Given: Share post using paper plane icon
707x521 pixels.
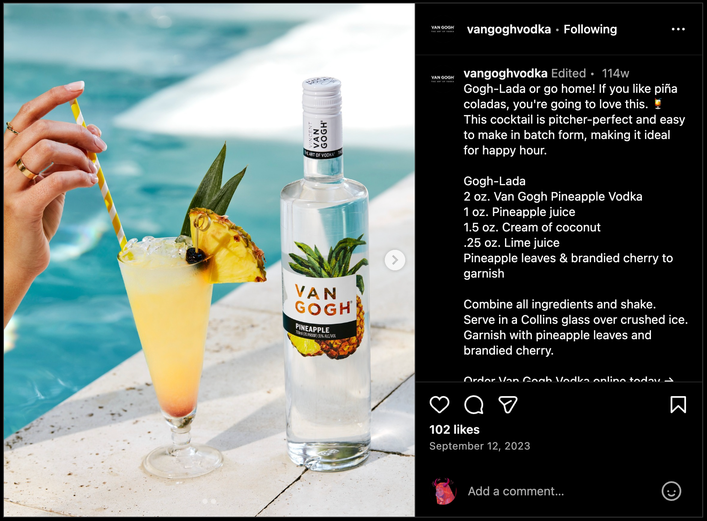Looking at the screenshot, I should coord(508,405).
